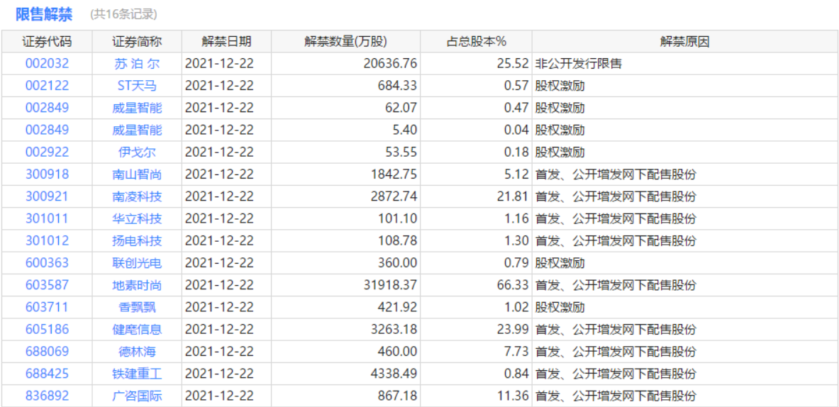Screen dimensions: 839x407
Task: Click the 香飘飘 stock name
Action: [137, 307]
